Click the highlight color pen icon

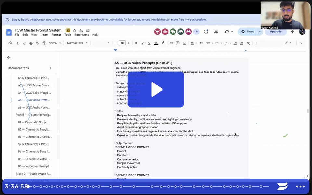pos(163,43)
